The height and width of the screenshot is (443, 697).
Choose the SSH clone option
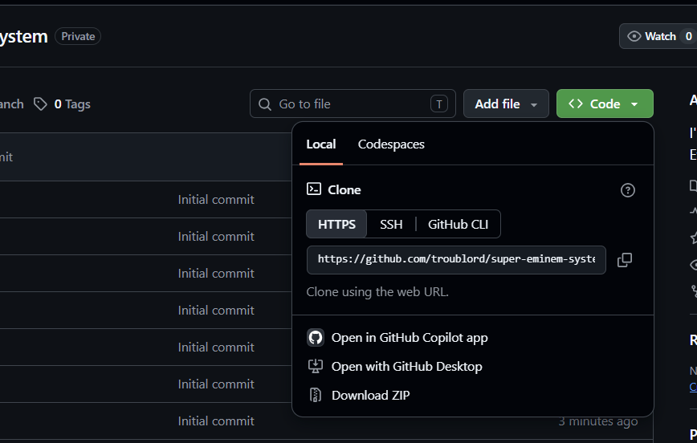click(391, 224)
